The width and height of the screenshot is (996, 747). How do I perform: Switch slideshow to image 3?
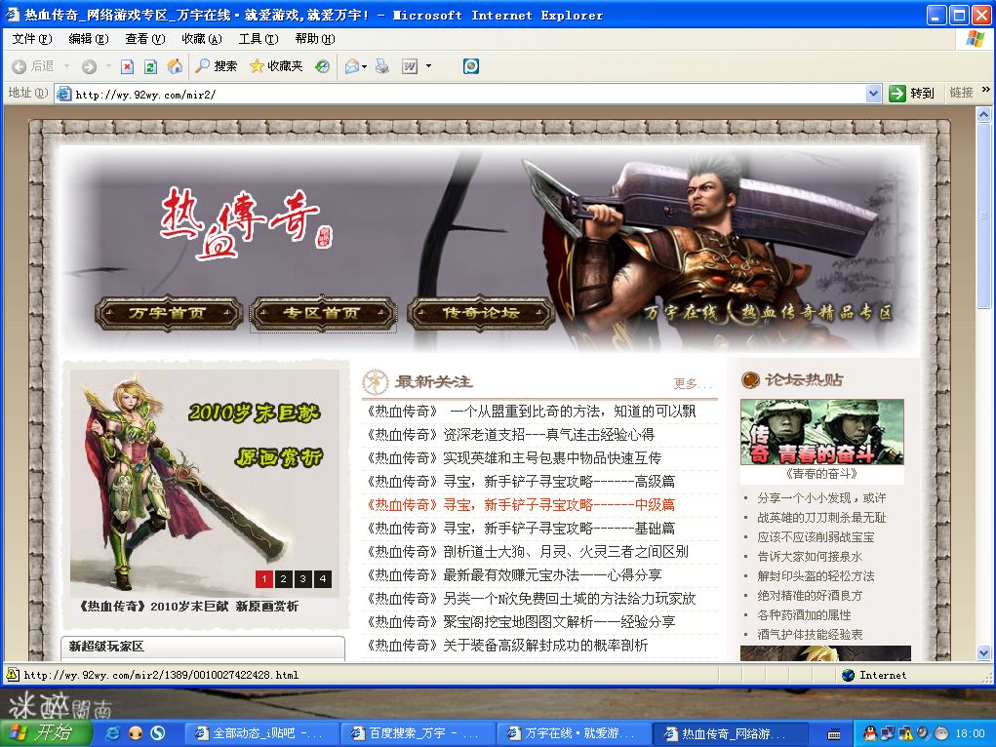[303, 578]
